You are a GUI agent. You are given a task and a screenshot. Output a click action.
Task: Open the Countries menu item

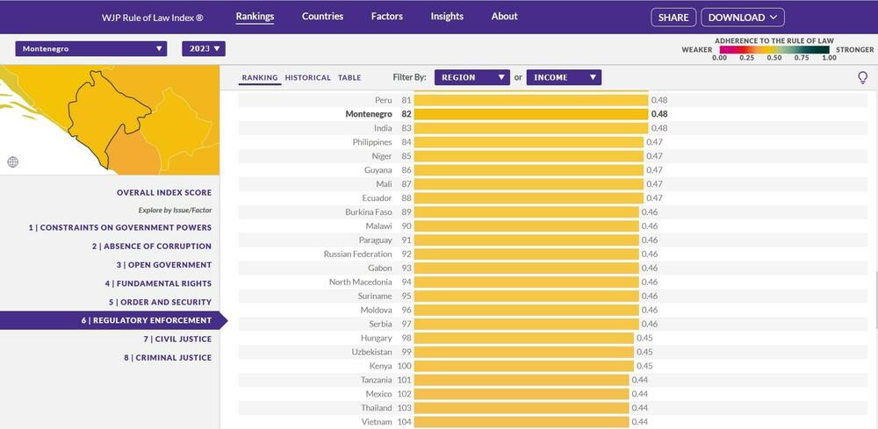point(322,17)
